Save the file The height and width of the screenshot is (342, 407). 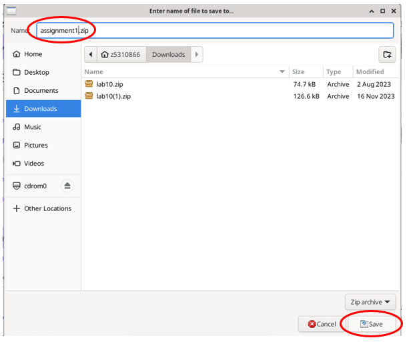(x=372, y=324)
